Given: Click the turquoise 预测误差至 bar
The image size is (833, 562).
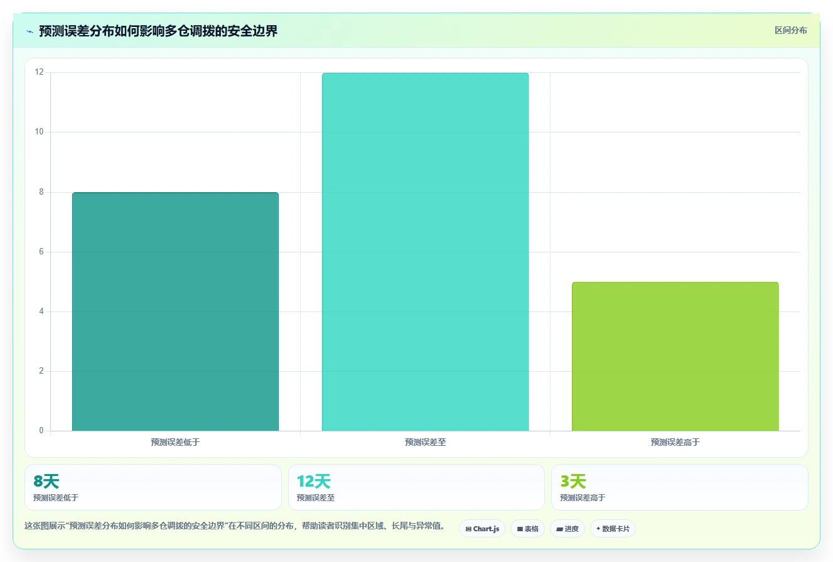Looking at the screenshot, I should tap(425, 252).
